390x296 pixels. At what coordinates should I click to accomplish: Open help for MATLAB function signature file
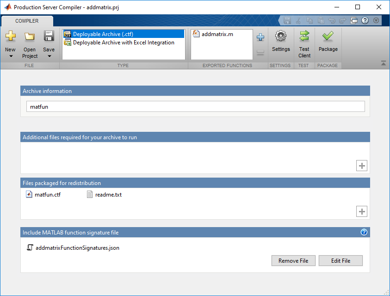(x=364, y=232)
